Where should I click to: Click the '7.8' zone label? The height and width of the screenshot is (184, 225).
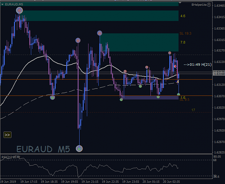click(183, 42)
